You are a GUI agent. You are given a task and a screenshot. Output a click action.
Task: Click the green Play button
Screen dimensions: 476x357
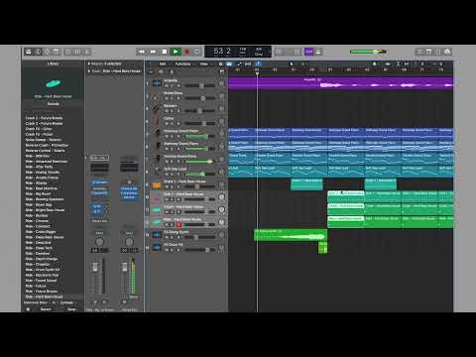pos(176,52)
